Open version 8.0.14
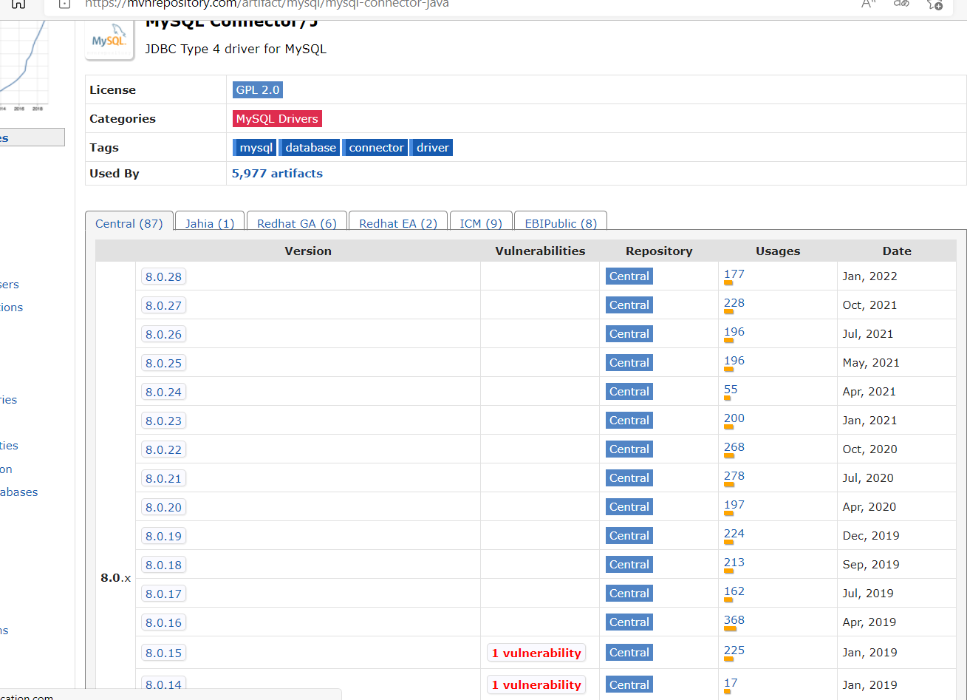The width and height of the screenshot is (967, 700). coord(163,685)
